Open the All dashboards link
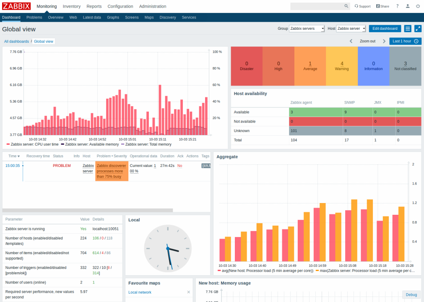Screen dimensions: 424x302 [16, 42]
